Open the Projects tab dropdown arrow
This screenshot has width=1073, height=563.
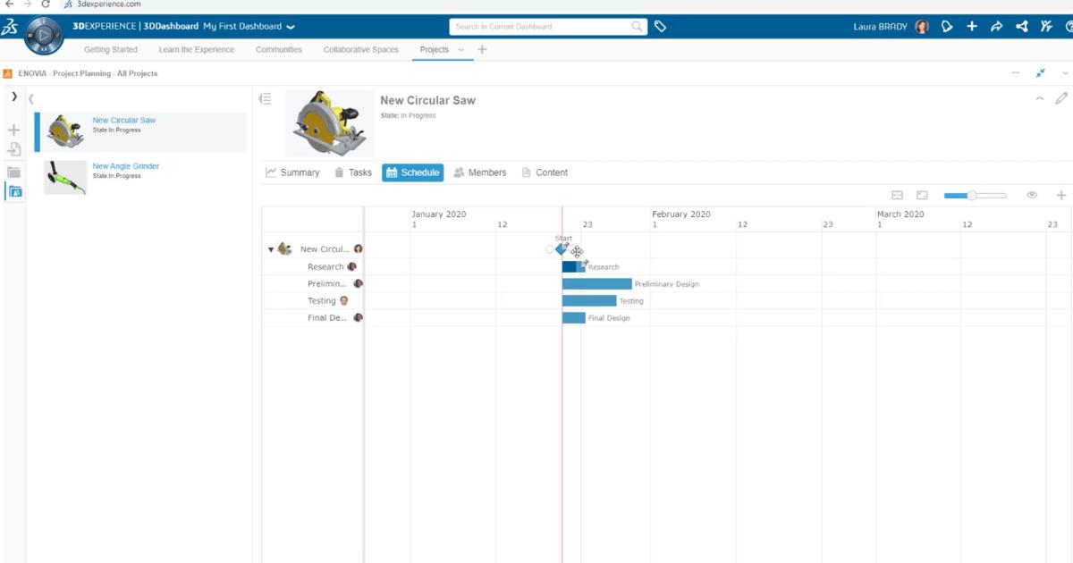(x=463, y=50)
